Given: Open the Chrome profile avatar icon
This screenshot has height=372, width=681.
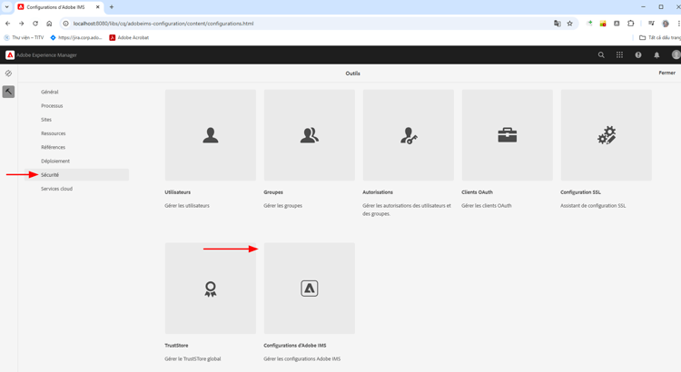Looking at the screenshot, I should pyautogui.click(x=666, y=24).
